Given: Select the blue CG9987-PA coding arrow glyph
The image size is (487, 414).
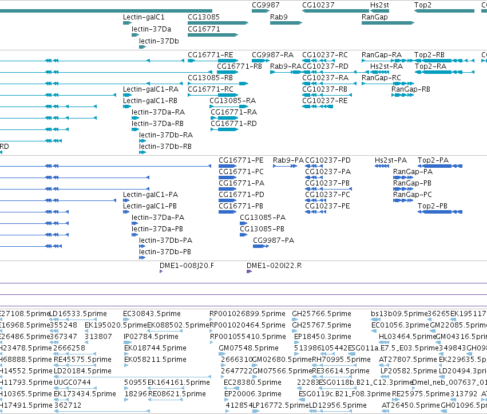Looking at the screenshot, I should pos(261,246).
